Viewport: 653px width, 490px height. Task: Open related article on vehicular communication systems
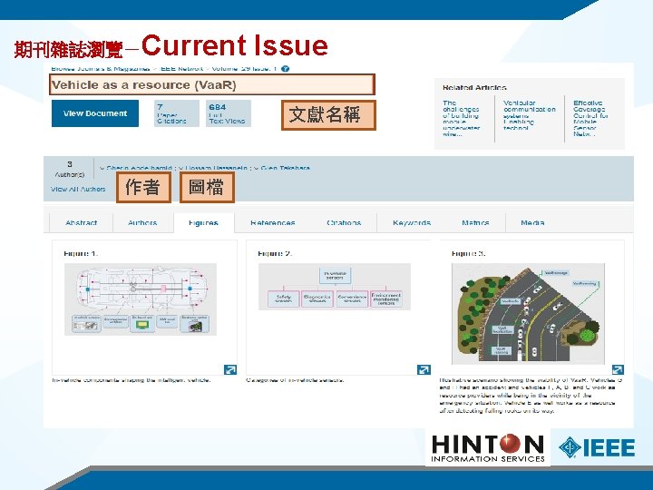pos(530,115)
